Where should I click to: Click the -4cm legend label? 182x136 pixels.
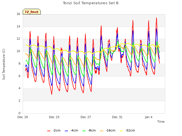point(74,130)
